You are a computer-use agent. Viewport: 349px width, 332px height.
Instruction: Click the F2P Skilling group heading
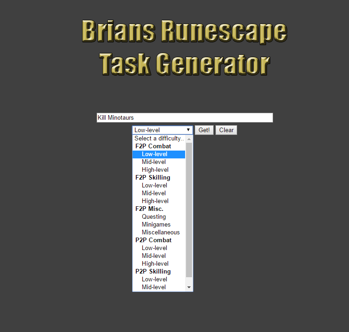click(x=159, y=178)
